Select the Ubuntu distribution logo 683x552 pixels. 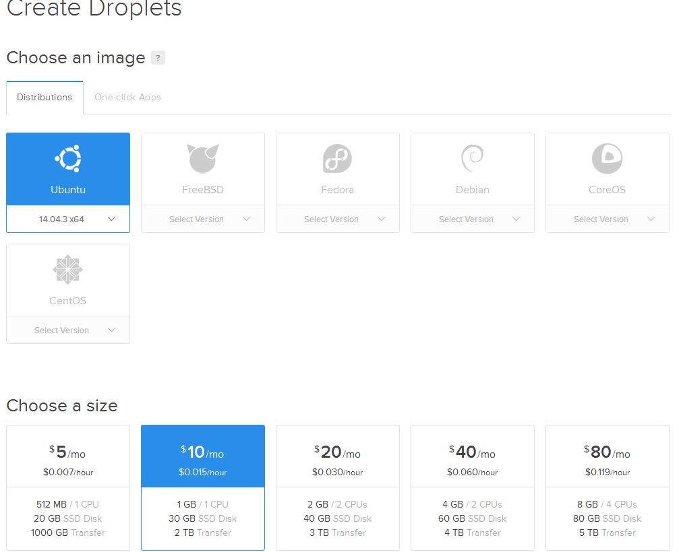coord(68,158)
